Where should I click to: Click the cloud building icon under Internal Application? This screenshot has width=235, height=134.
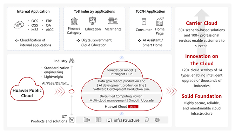[19, 25]
